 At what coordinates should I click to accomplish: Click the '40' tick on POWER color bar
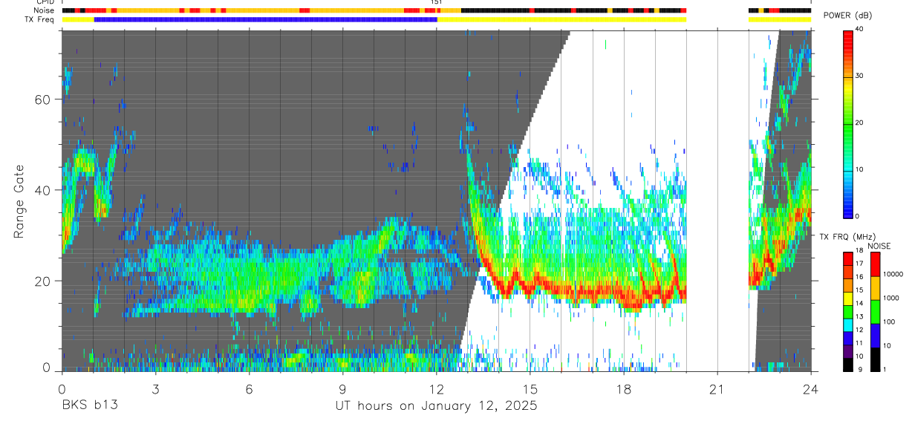(x=861, y=29)
